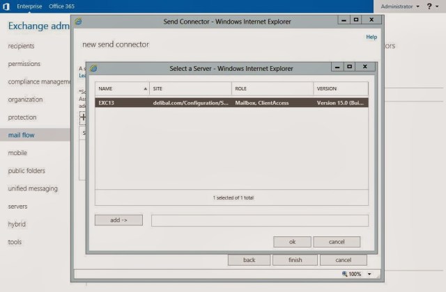Switch to the Enterprise tab

29,6
